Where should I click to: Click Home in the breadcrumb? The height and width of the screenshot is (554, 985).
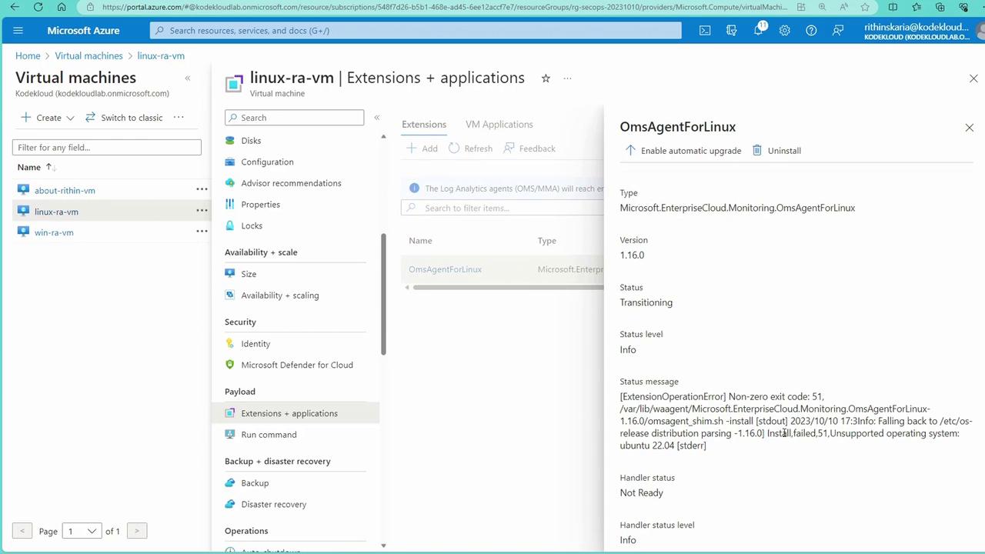28,56
